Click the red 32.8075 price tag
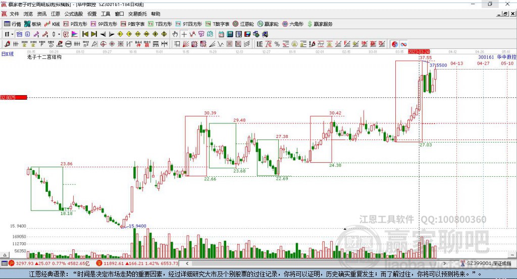The image size is (517, 279). point(14,97)
